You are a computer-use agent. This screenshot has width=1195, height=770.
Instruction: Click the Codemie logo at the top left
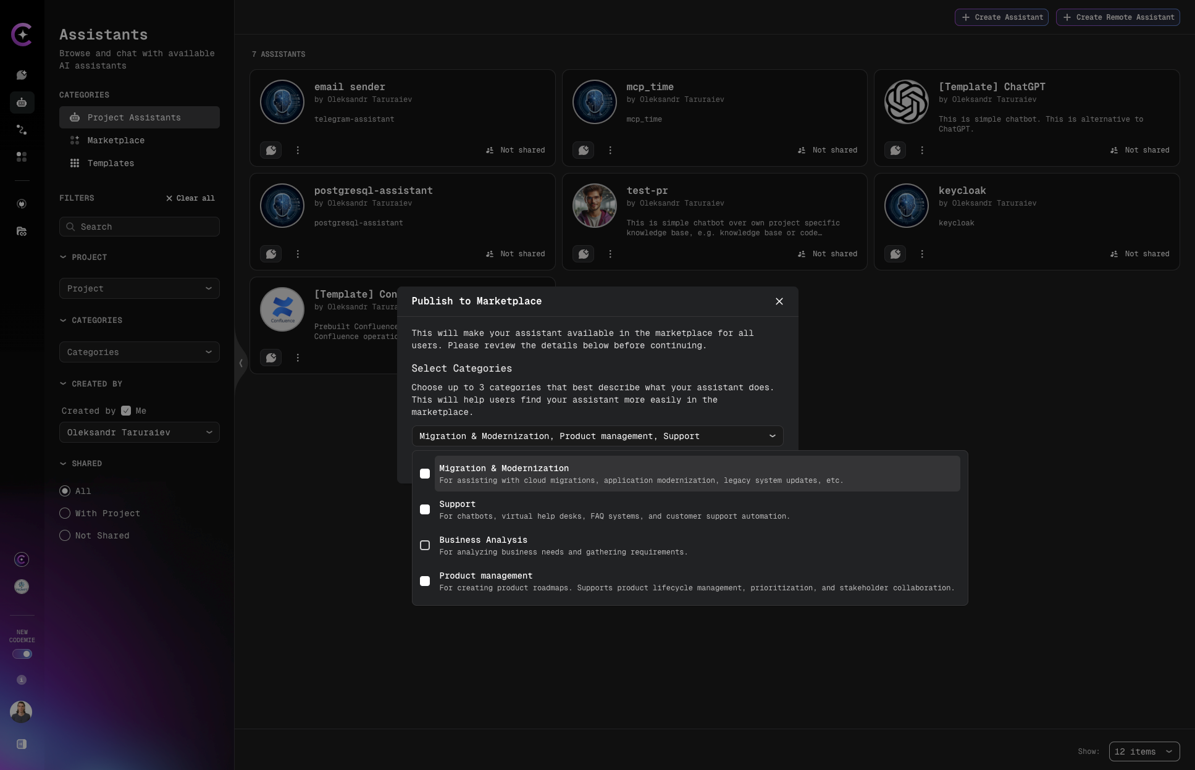click(x=22, y=35)
